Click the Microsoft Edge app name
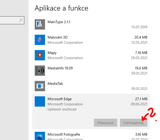This screenshot has height=140, width=160. [x=60, y=99]
